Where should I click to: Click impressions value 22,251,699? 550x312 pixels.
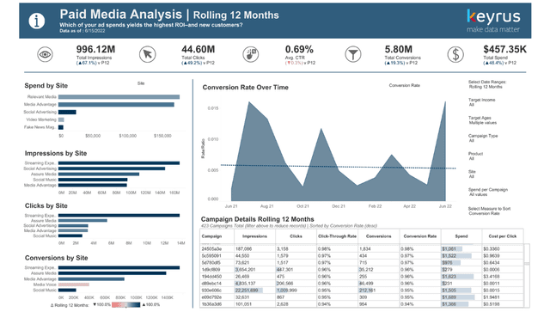[x=247, y=291]
